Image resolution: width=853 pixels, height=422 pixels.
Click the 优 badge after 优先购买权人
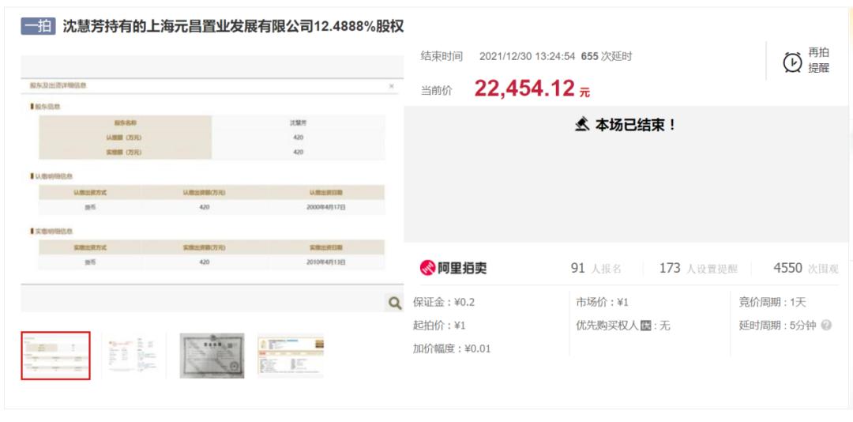646,326
